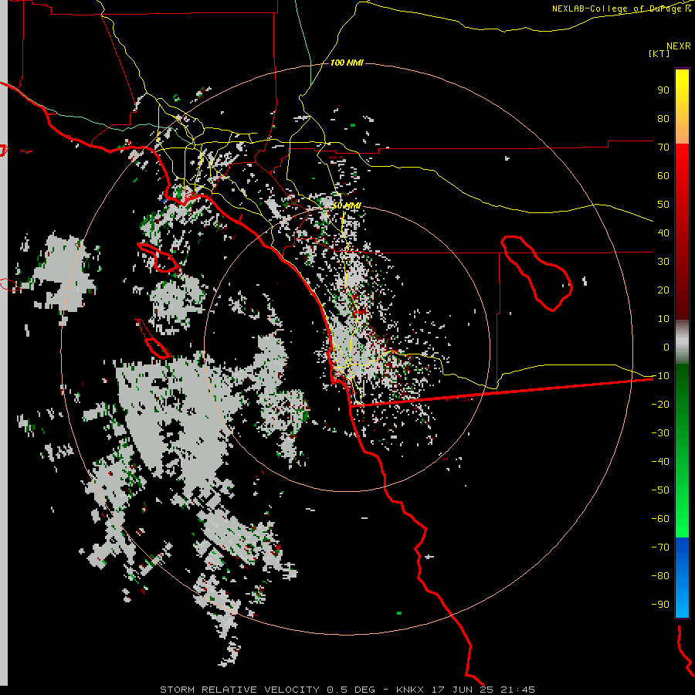Click the -30 knot scale label
The height and width of the screenshot is (695, 695).
pyautogui.click(x=660, y=432)
